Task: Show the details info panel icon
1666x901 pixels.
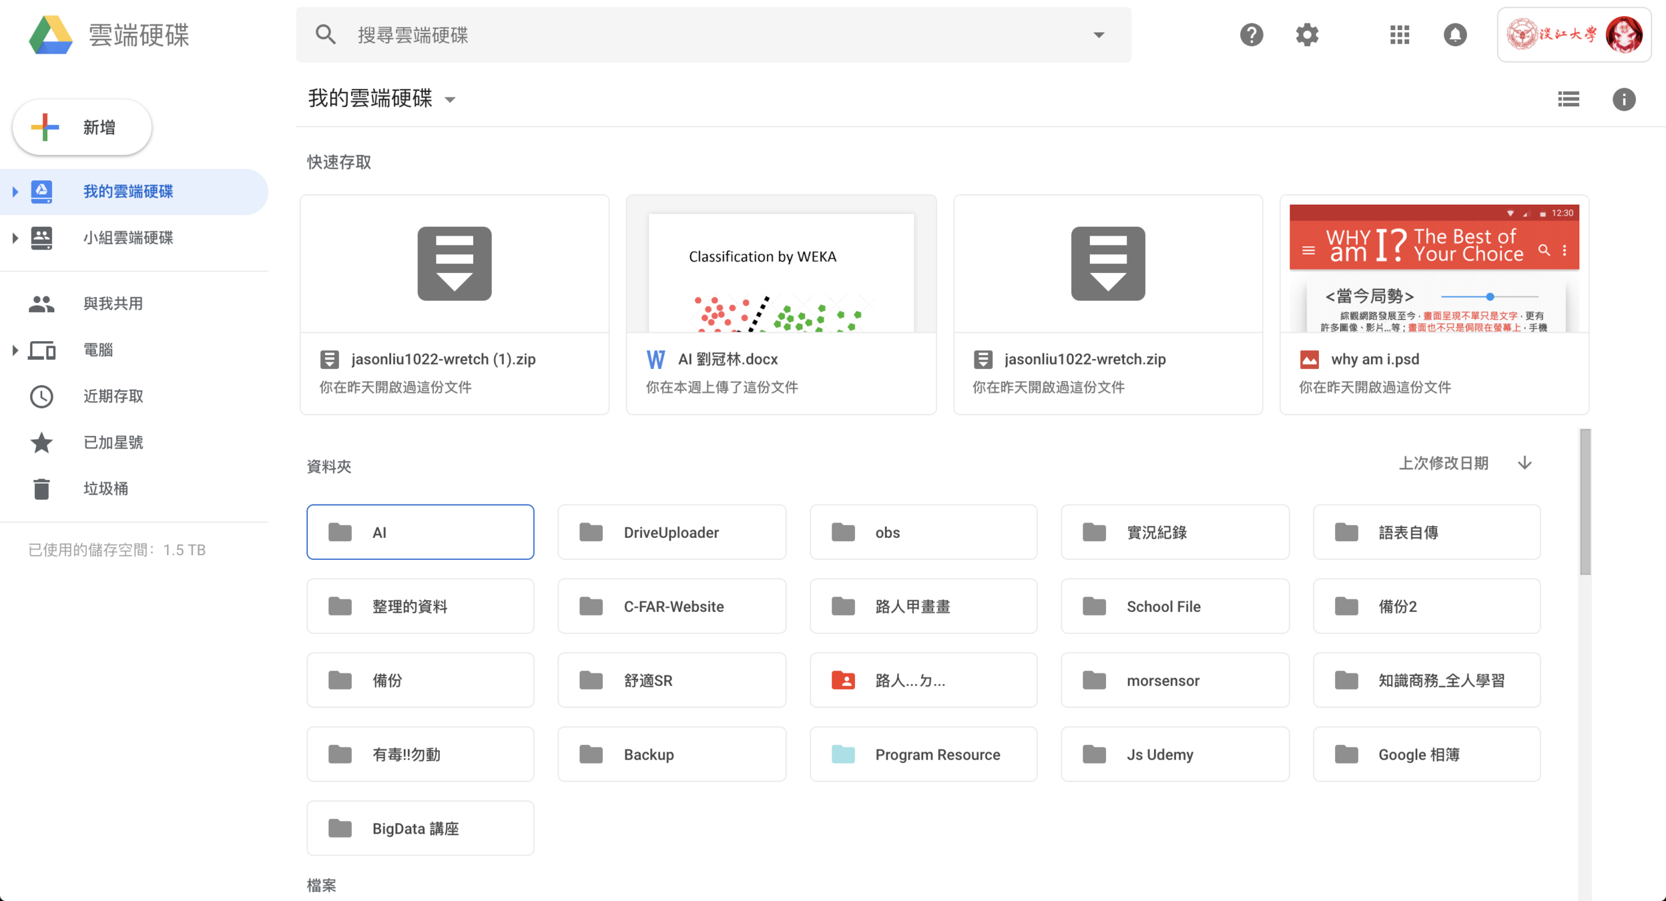Action: point(1624,99)
